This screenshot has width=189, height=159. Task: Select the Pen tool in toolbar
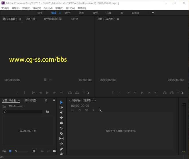tap(61, 149)
